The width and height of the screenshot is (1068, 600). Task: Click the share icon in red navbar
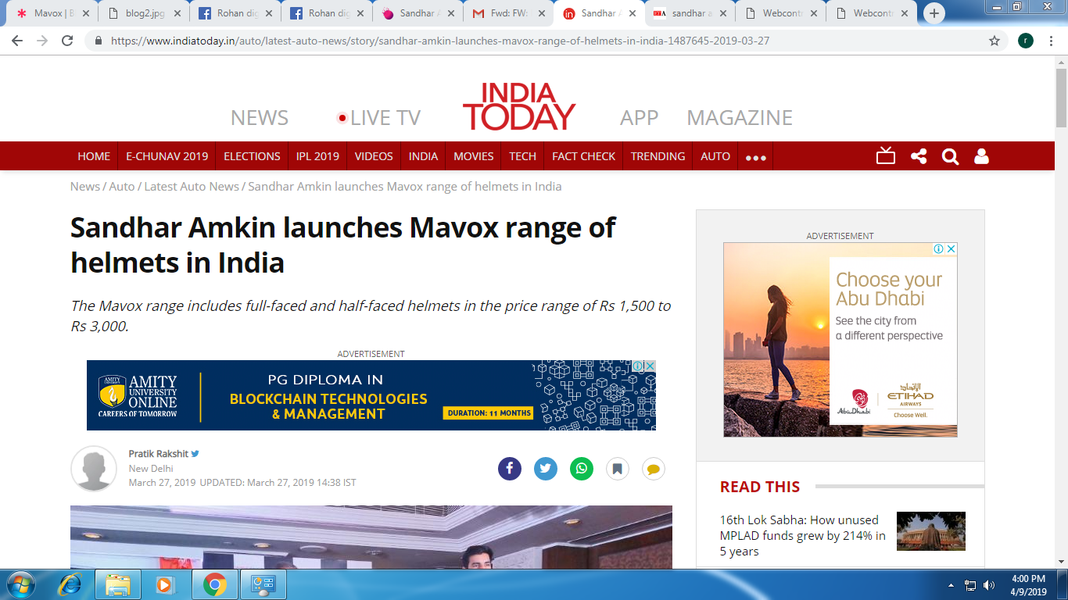pos(919,156)
